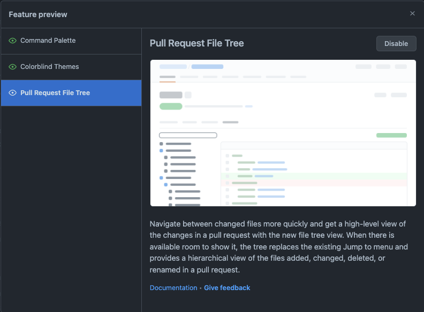This screenshot has height=312, width=424.
Task: Click the file tree preview image
Action: tap(283, 133)
